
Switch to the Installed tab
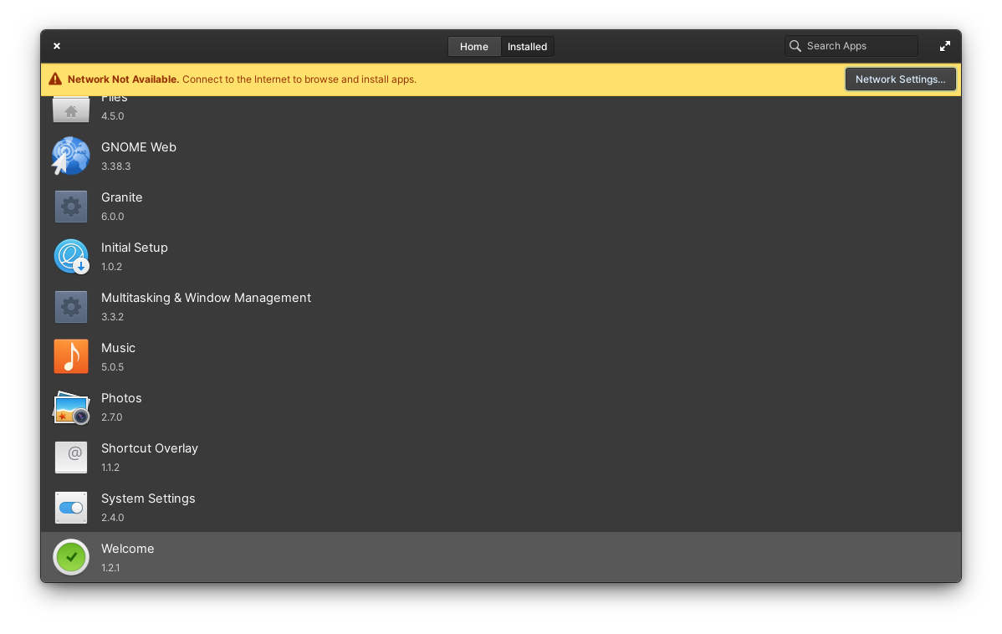tap(527, 47)
